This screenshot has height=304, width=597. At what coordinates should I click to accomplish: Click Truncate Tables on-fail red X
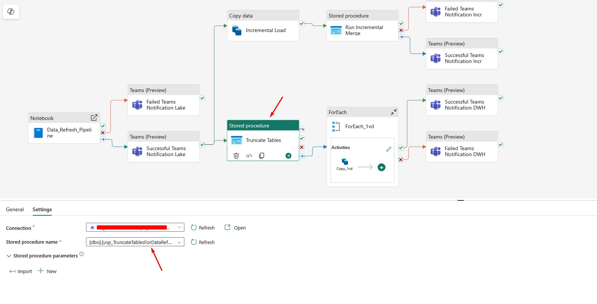coord(302,147)
